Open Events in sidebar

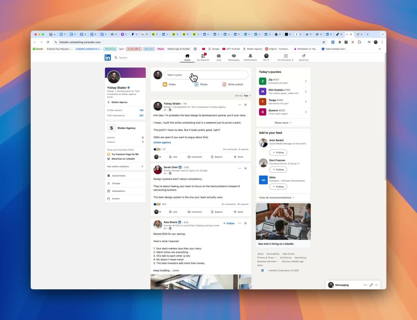tap(125, 199)
